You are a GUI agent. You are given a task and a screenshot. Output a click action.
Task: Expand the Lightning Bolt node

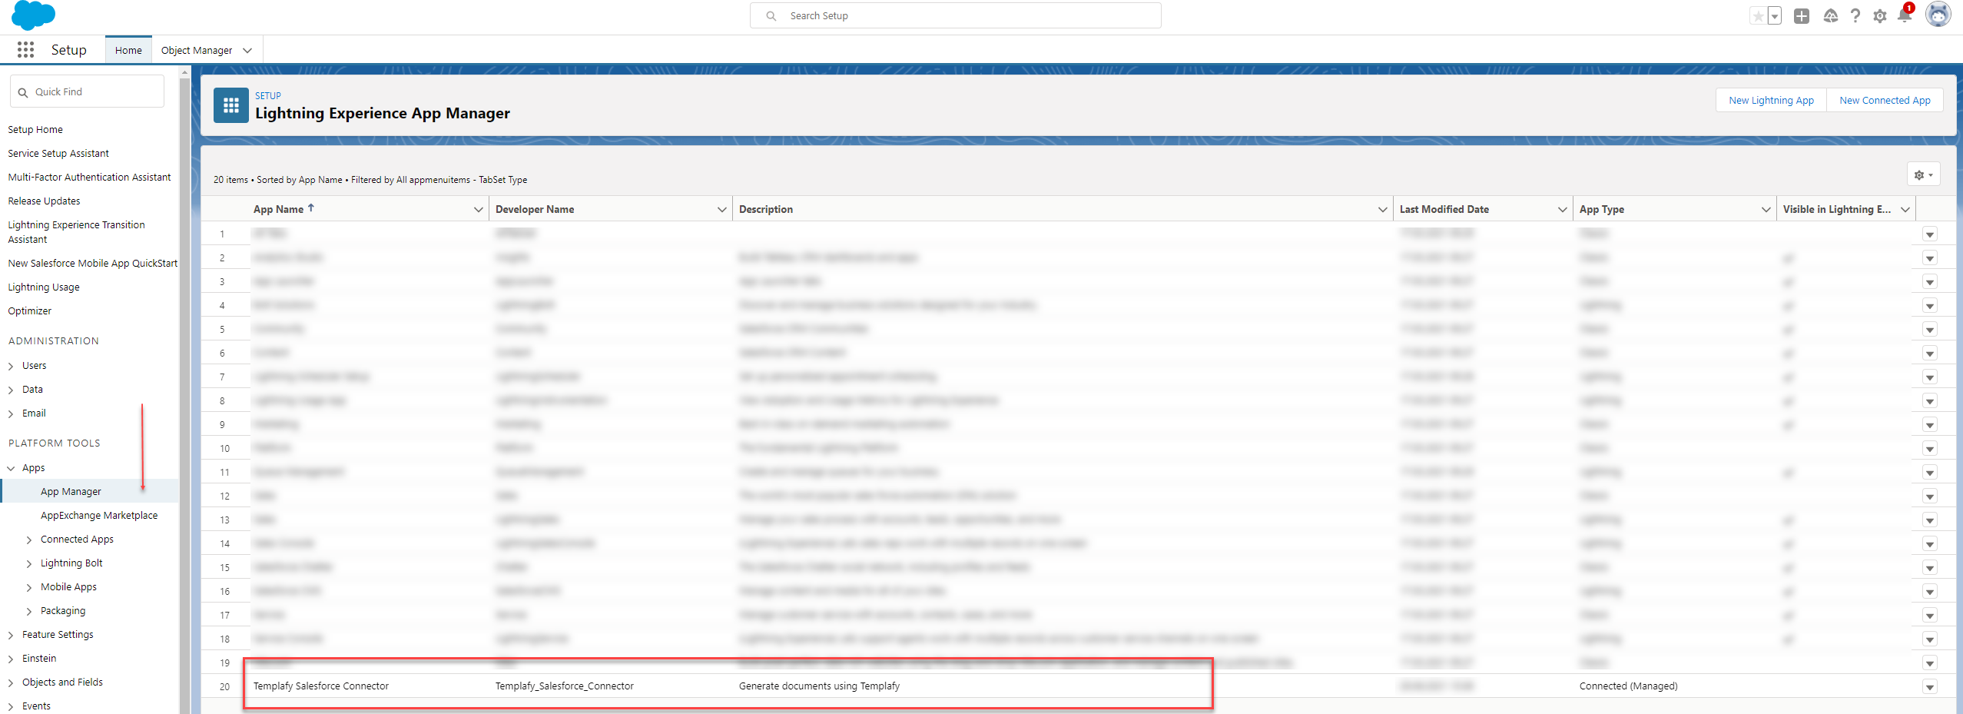(29, 564)
